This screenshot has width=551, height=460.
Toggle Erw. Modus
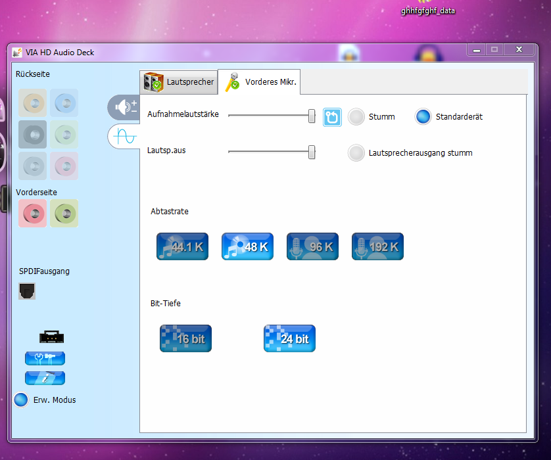[x=21, y=400]
